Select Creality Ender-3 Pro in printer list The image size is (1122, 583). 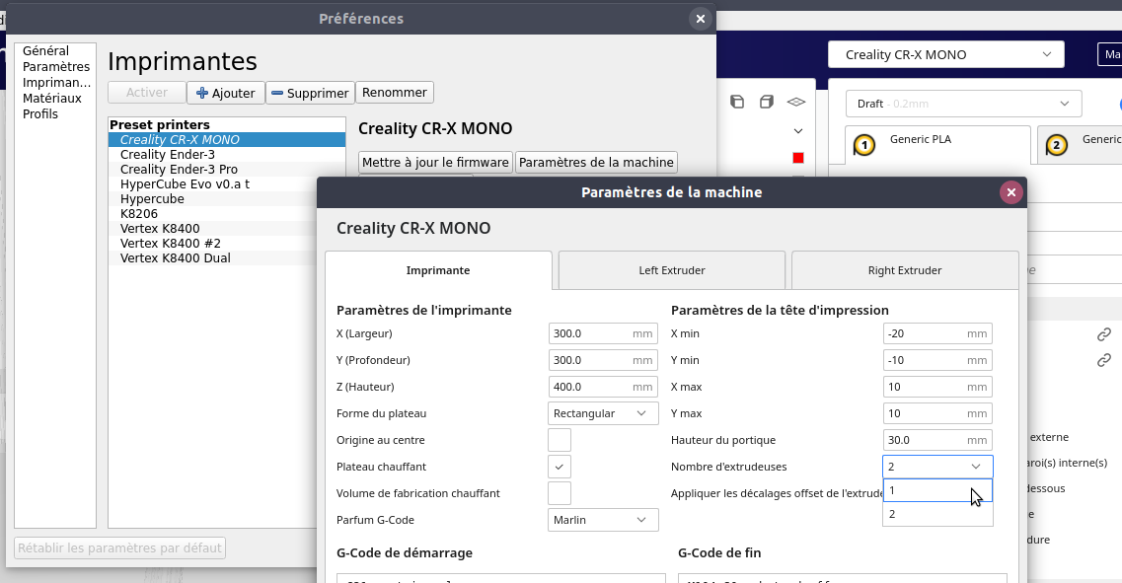[x=227, y=170]
